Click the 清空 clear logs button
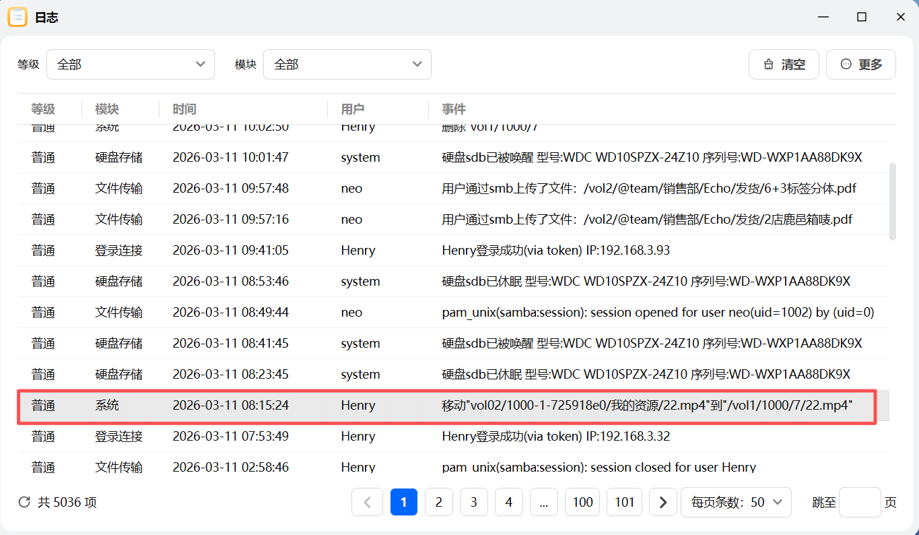919x535 pixels. tap(784, 64)
